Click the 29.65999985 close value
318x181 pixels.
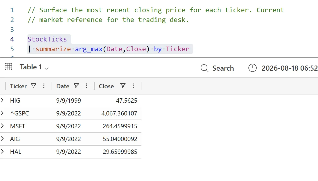(120, 152)
